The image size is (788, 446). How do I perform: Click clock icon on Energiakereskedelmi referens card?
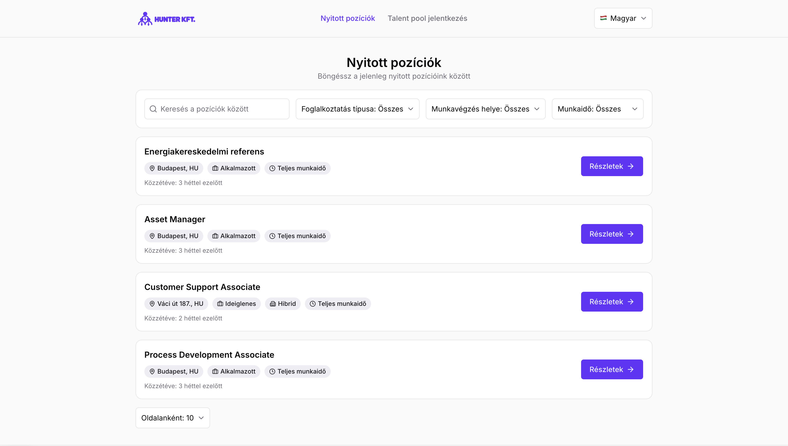(272, 168)
